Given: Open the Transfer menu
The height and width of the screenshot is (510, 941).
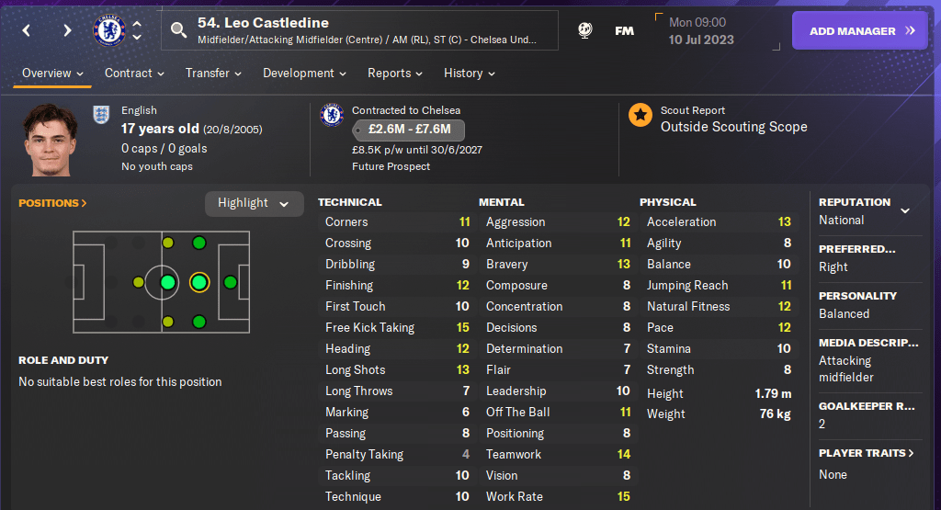Looking at the screenshot, I should pos(213,74).
